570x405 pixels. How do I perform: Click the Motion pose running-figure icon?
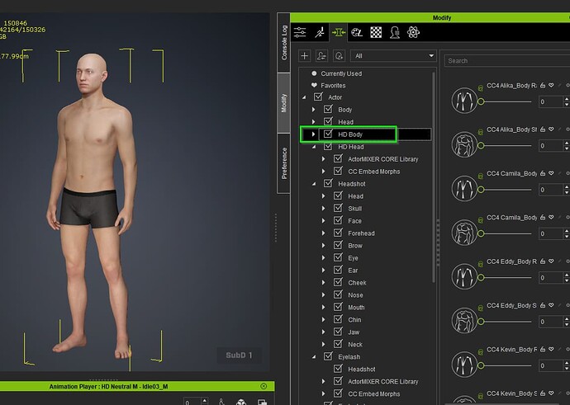[x=319, y=32]
